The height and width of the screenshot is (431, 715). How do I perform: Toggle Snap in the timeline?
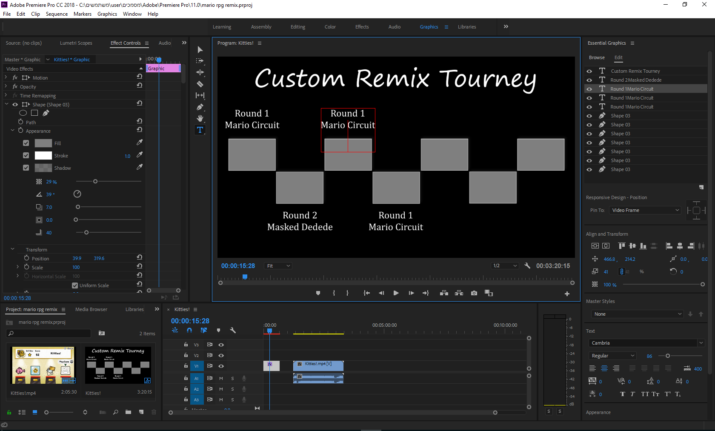click(x=189, y=330)
